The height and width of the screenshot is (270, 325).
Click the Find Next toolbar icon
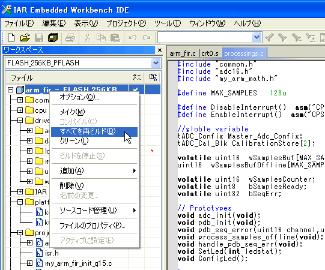coord(283,38)
